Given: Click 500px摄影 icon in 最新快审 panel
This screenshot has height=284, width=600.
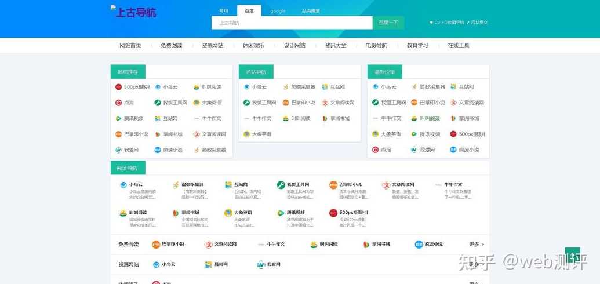Looking at the screenshot, I should pyautogui.click(x=453, y=134).
